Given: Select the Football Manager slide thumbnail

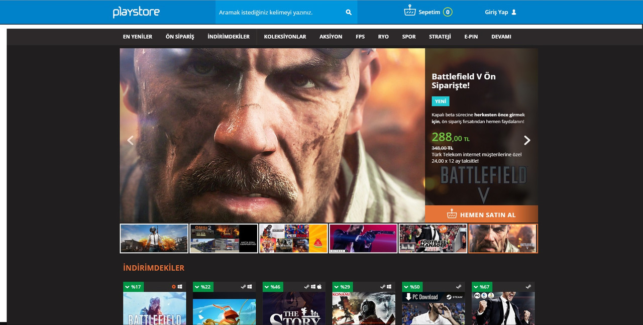Looking at the screenshot, I should [433, 238].
